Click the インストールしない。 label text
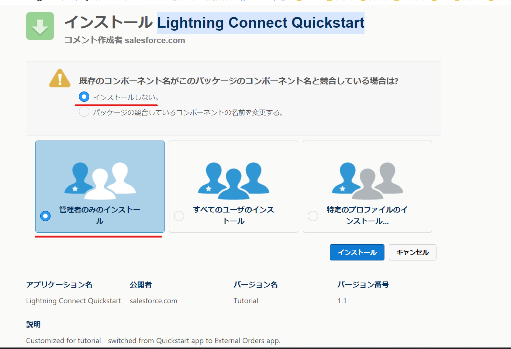 (126, 97)
